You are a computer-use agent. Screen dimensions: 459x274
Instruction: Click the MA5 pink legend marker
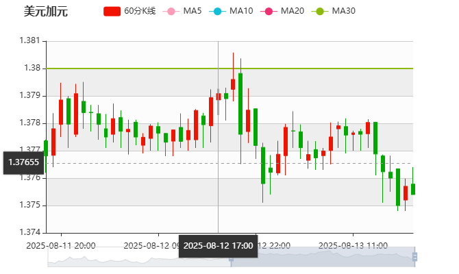click(171, 11)
